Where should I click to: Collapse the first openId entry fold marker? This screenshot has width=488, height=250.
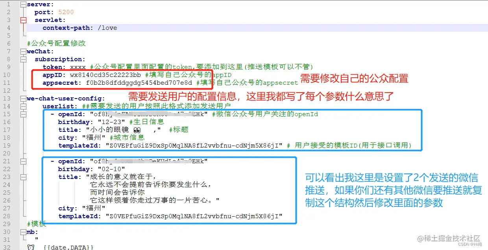[x=23, y=114]
